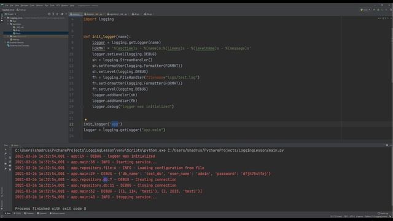This screenshot has width=393, height=221.
Task: Select the leftmost active editor tab
Action: [x=76, y=14]
